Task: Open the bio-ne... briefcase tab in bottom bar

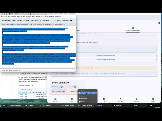Action: pyautogui.click(x=55, y=100)
